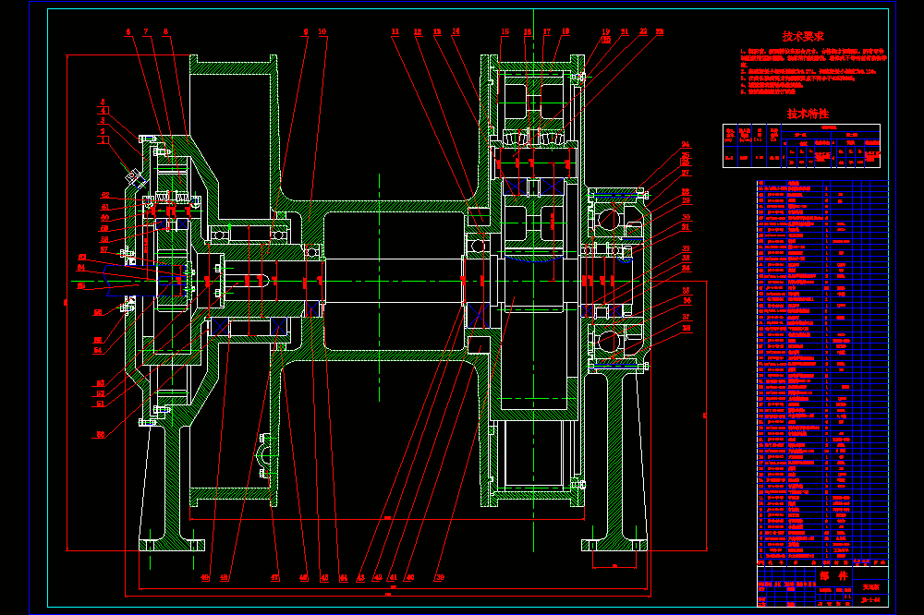The image size is (924, 615).
Task: Click part balloon number 57 on left
Action: [x=104, y=249]
